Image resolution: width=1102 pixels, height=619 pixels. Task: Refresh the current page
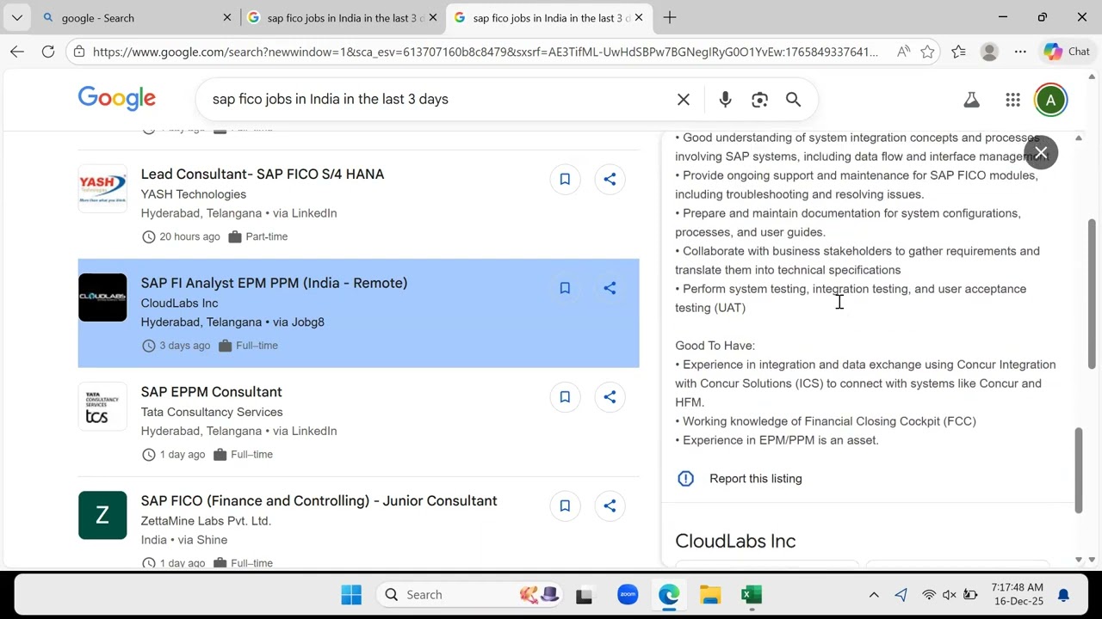pyautogui.click(x=48, y=52)
